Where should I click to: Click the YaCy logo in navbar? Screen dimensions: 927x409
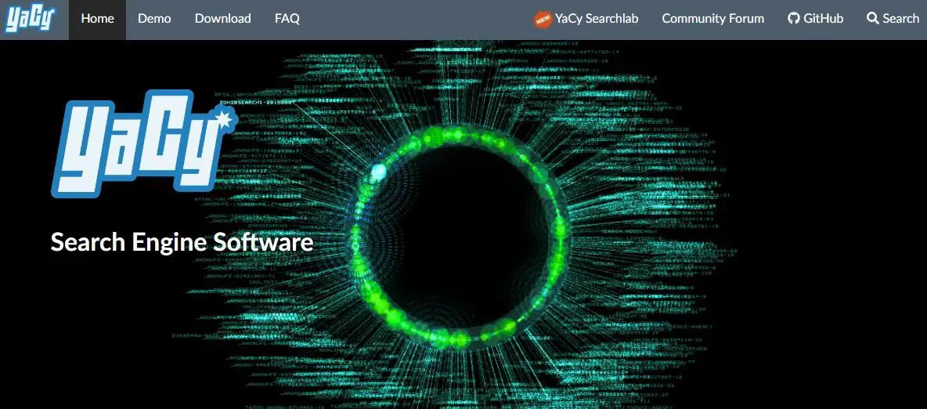tap(30, 20)
